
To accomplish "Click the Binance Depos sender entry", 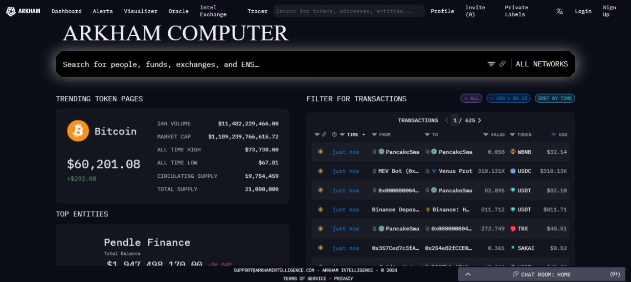I will tap(395, 209).
